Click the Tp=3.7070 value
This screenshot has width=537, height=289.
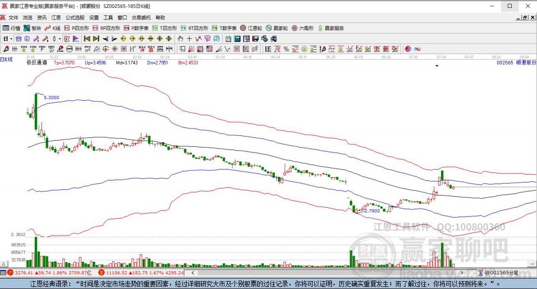[64, 62]
